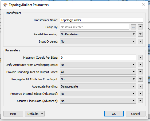Open the arrow menu beside Input Ordered
The width and height of the screenshot is (150, 121).
click(140, 41)
